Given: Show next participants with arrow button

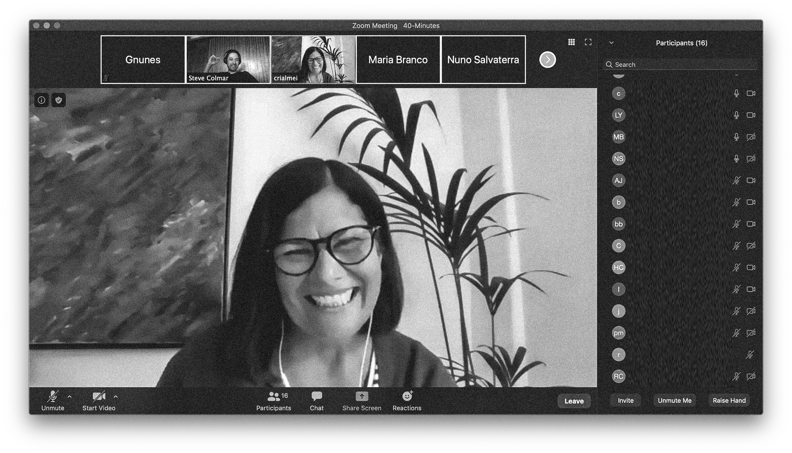Looking at the screenshot, I should coord(547,60).
